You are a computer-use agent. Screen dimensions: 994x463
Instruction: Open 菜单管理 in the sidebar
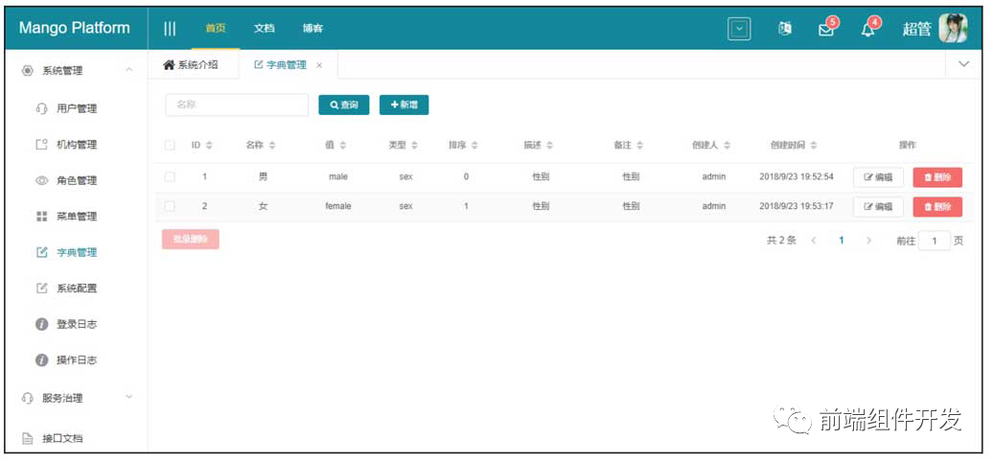[77, 217]
